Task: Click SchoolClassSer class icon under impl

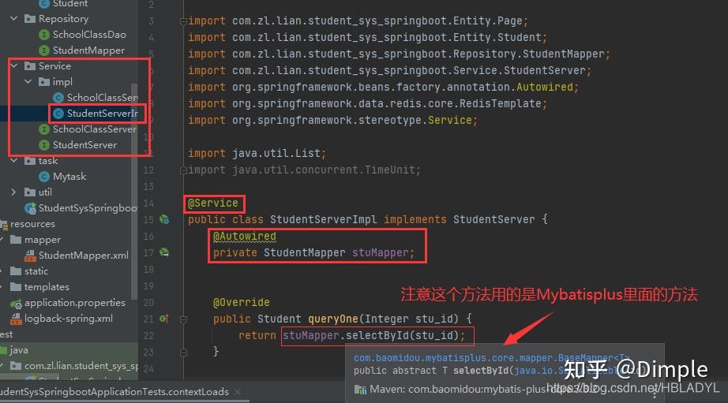Action: (58, 97)
